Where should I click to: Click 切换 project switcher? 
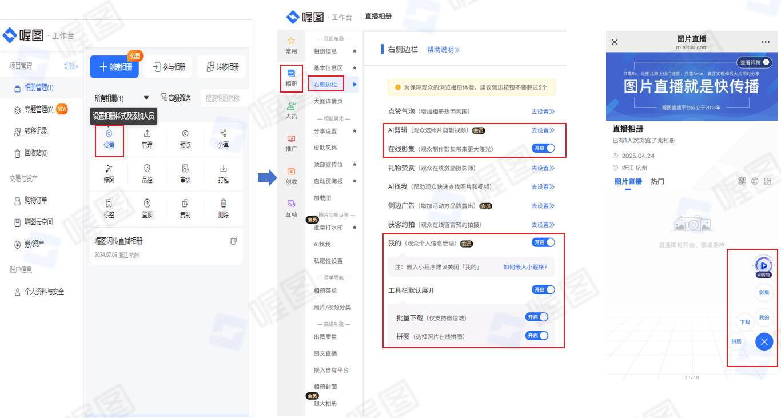71,66
